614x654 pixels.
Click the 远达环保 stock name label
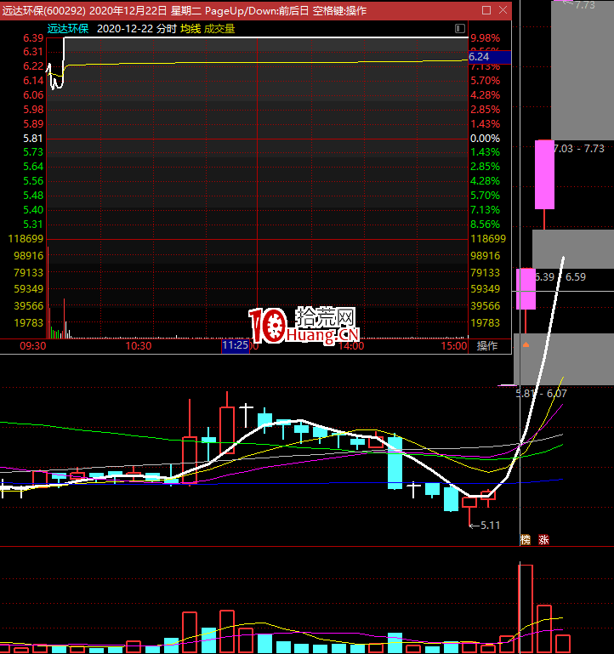click(x=67, y=29)
